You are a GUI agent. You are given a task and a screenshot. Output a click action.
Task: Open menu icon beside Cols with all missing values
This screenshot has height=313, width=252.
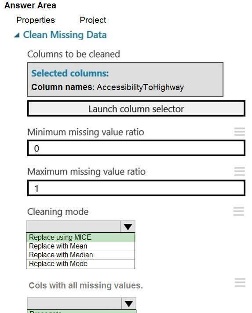[240, 282]
